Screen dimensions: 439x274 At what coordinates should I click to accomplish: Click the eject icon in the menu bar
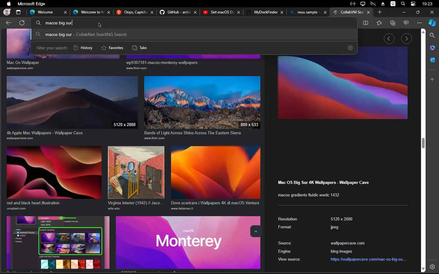383,4
